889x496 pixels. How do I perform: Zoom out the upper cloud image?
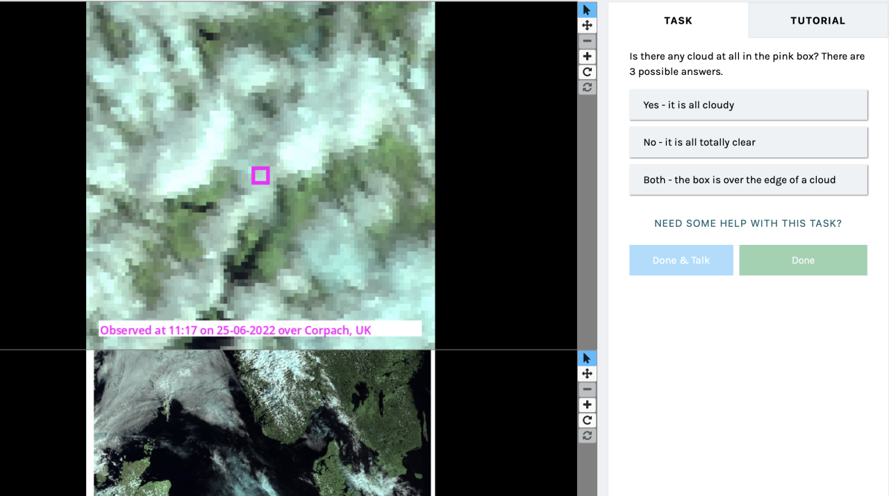point(587,41)
